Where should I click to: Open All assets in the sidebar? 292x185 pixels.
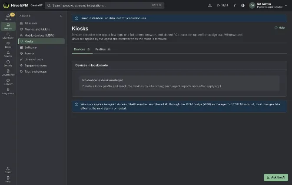[41, 23]
